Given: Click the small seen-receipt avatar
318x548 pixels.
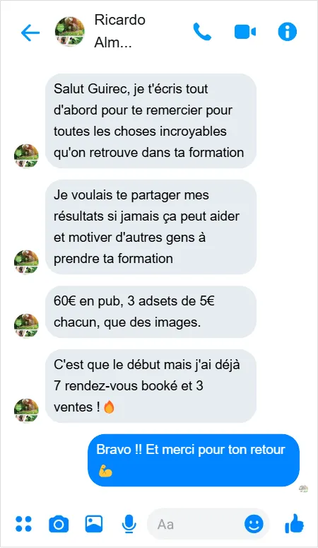Looking at the screenshot, I should 304,489.
